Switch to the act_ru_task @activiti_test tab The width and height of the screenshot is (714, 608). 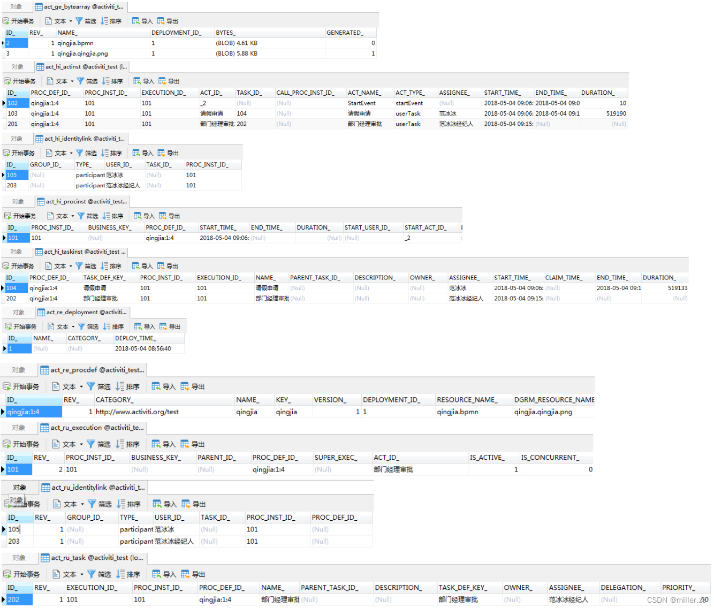click(x=93, y=558)
